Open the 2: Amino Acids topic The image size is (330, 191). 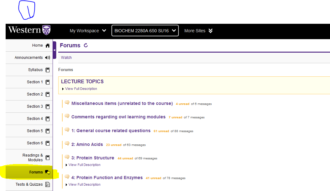point(87,144)
